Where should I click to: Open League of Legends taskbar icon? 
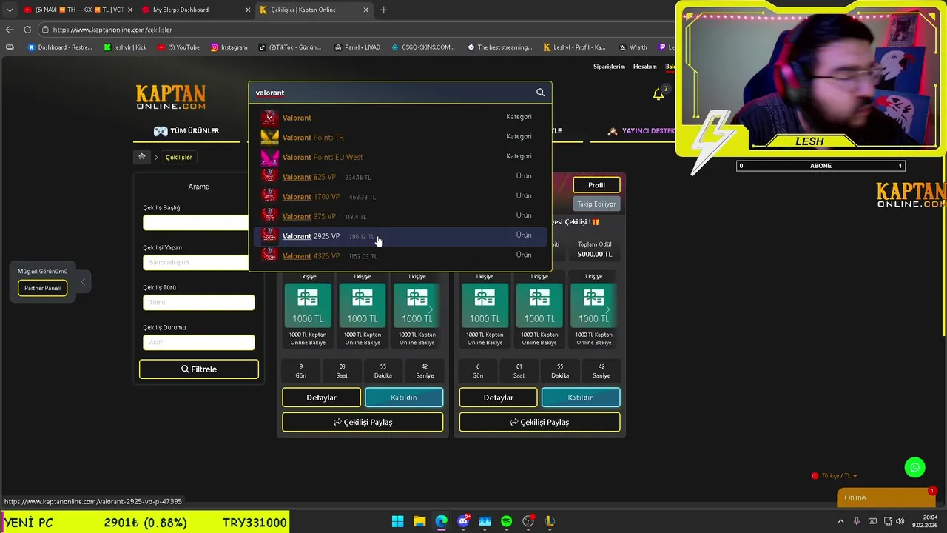pos(550,522)
